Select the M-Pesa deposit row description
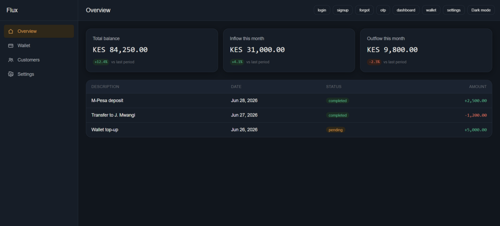The width and height of the screenshot is (500, 226). 107,101
